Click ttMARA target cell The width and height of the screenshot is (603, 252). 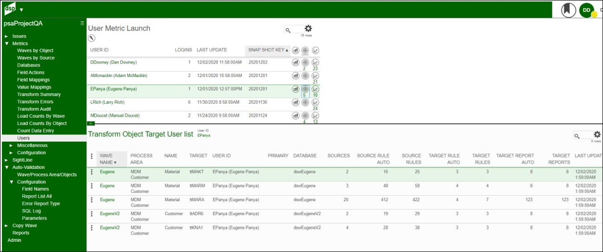tap(196, 200)
